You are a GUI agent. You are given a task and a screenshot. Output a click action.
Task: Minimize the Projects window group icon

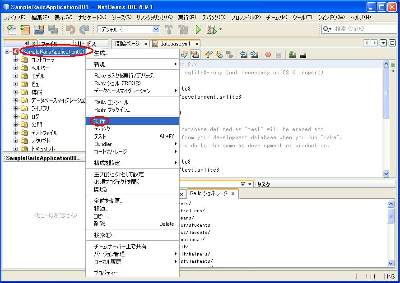click(x=27, y=43)
